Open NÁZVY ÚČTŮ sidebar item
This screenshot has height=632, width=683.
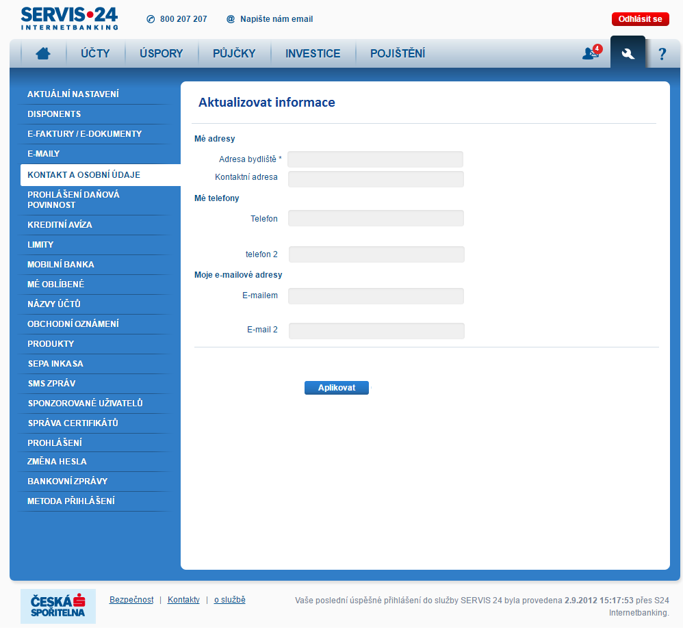[54, 304]
